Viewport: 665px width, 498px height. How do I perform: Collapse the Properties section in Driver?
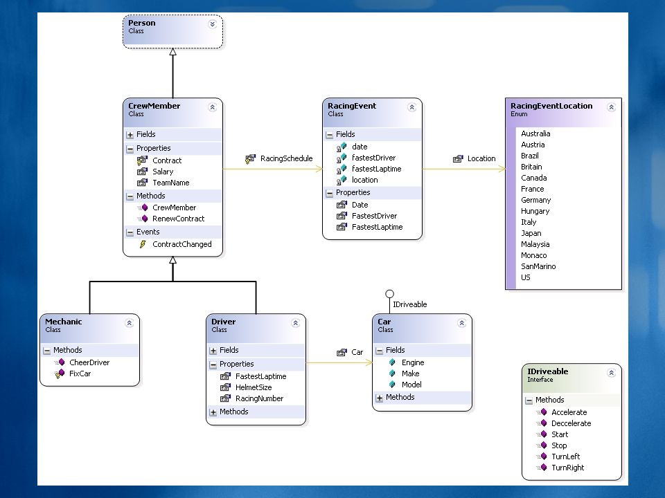click(213, 365)
